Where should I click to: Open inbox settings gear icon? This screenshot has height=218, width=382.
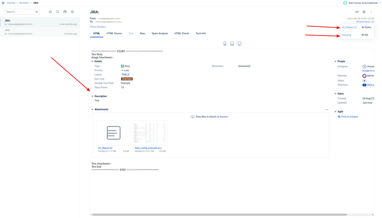pos(72,12)
